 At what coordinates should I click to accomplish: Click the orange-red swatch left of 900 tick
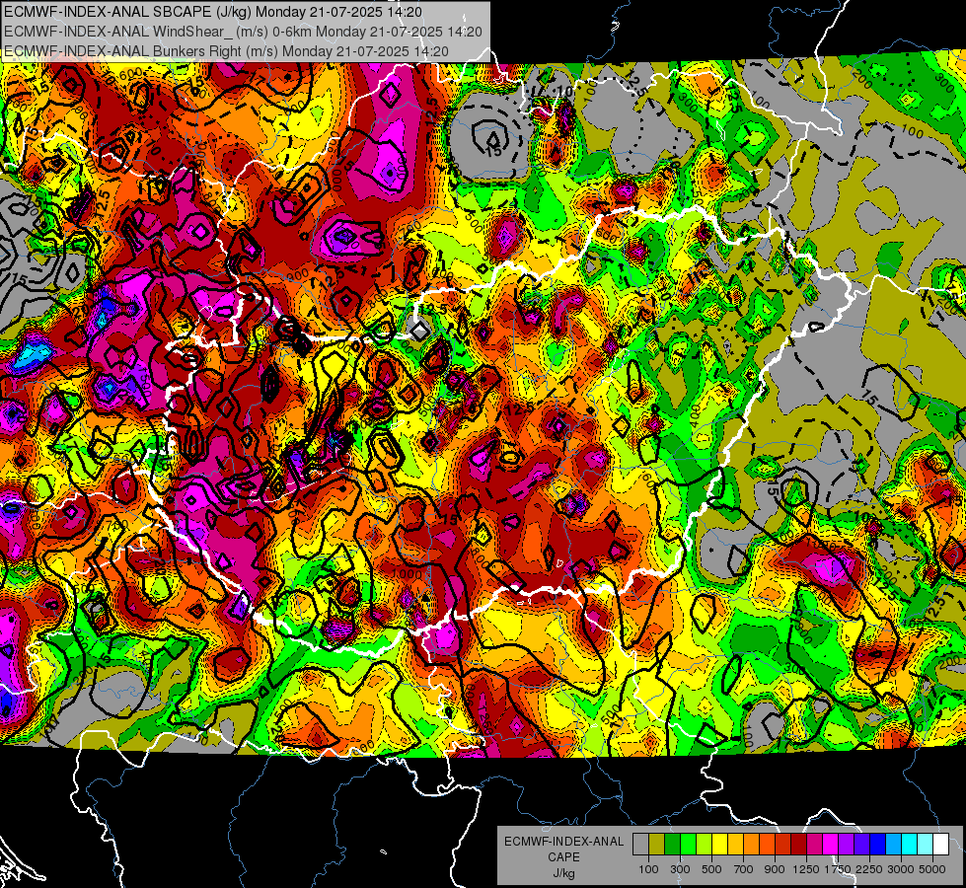click(767, 845)
